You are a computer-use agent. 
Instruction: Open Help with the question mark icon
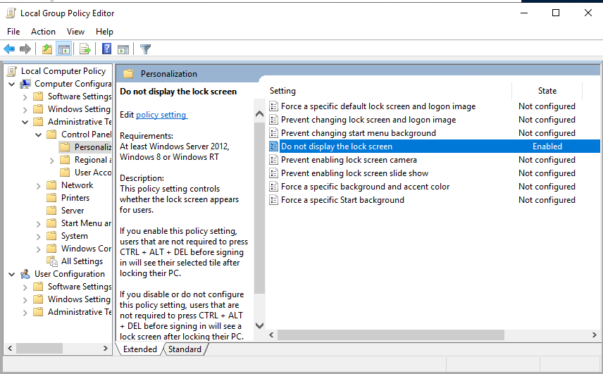(106, 49)
